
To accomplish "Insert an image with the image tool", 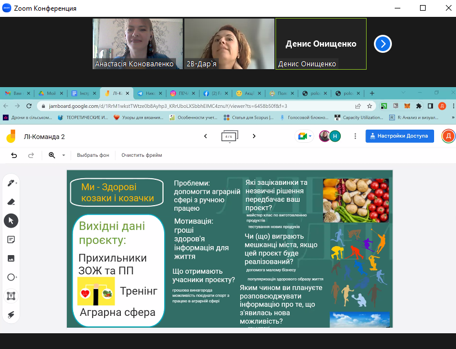I will 11,258.
